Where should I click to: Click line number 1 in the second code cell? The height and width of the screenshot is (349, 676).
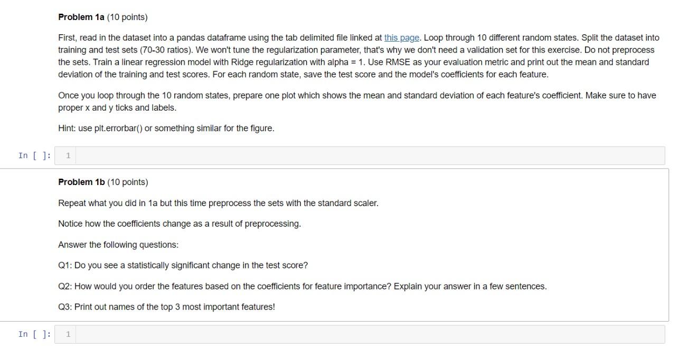click(x=67, y=334)
